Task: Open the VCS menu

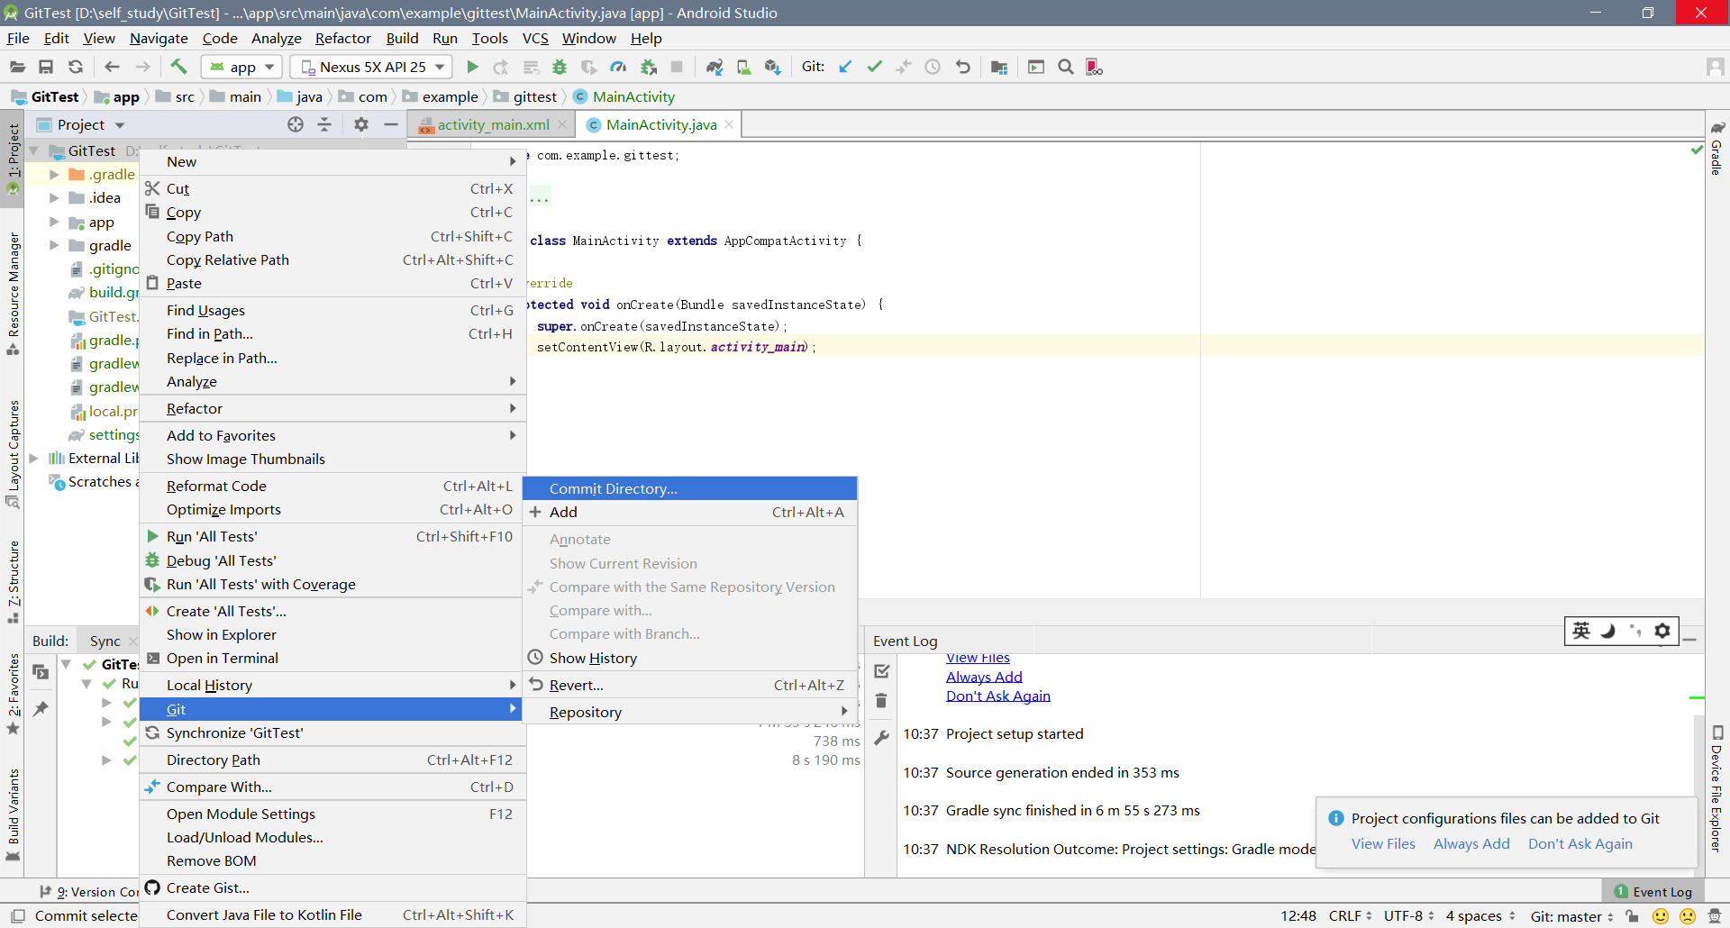Action: click(x=535, y=38)
